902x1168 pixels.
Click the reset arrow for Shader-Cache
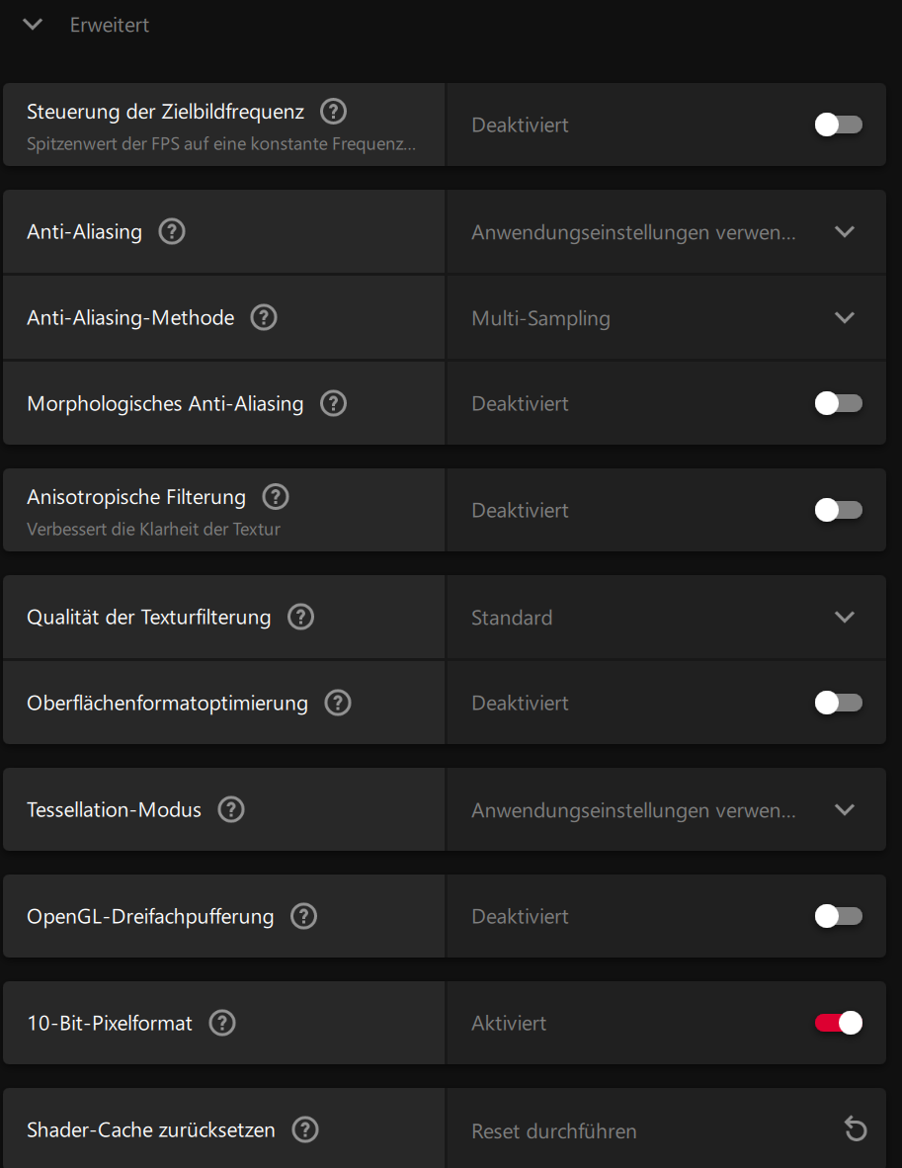[856, 1129]
